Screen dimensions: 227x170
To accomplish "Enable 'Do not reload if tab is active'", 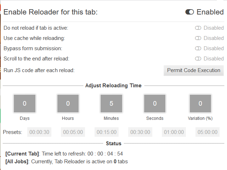I will pyautogui.click(x=198, y=28).
